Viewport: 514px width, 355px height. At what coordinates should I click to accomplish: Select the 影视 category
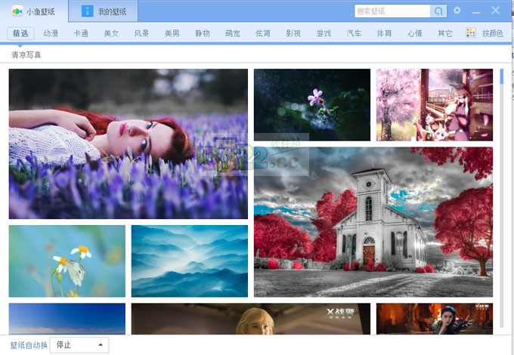pos(293,33)
